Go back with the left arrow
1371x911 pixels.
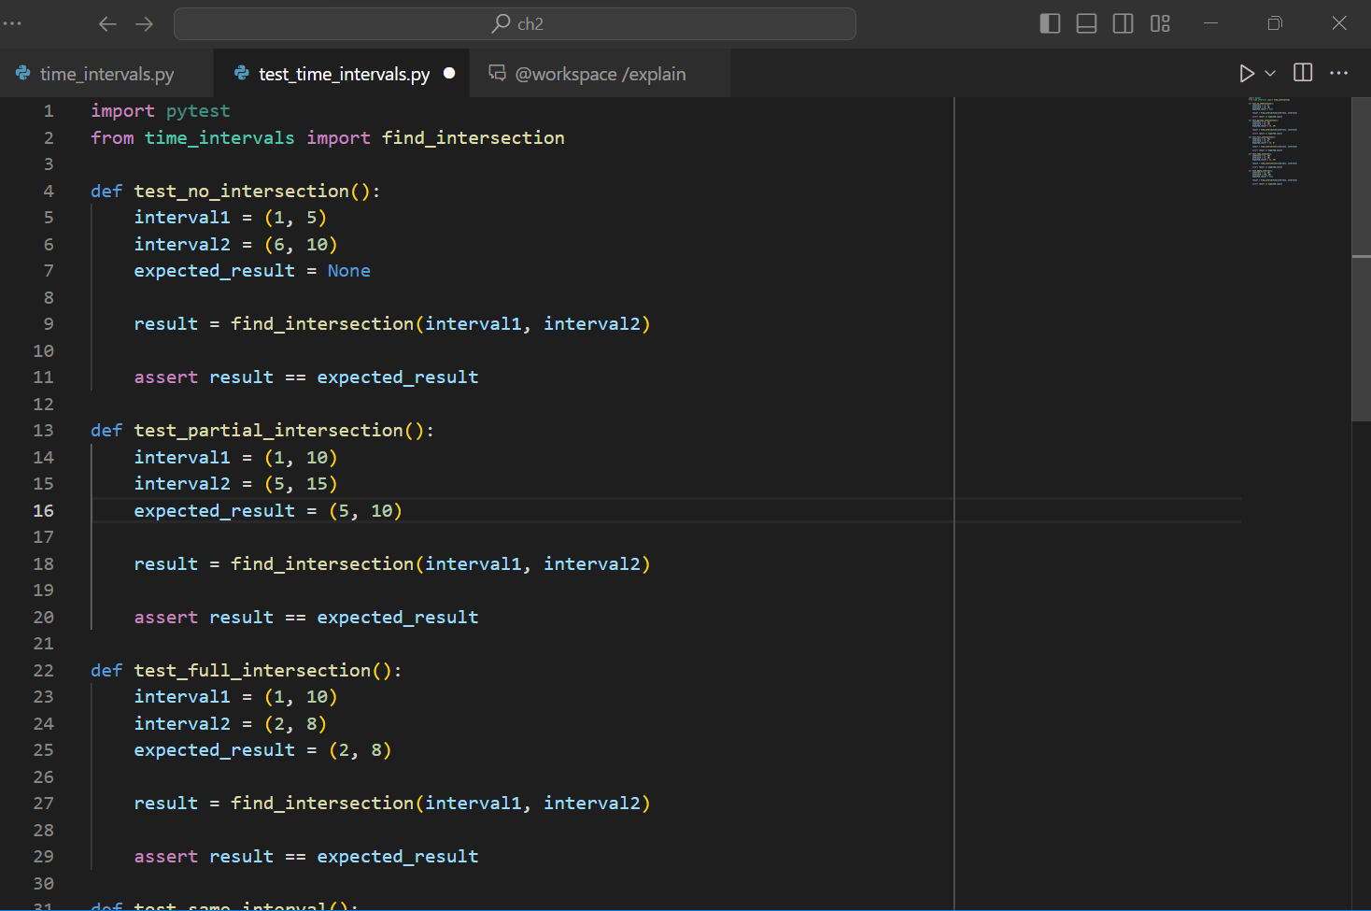coord(108,23)
